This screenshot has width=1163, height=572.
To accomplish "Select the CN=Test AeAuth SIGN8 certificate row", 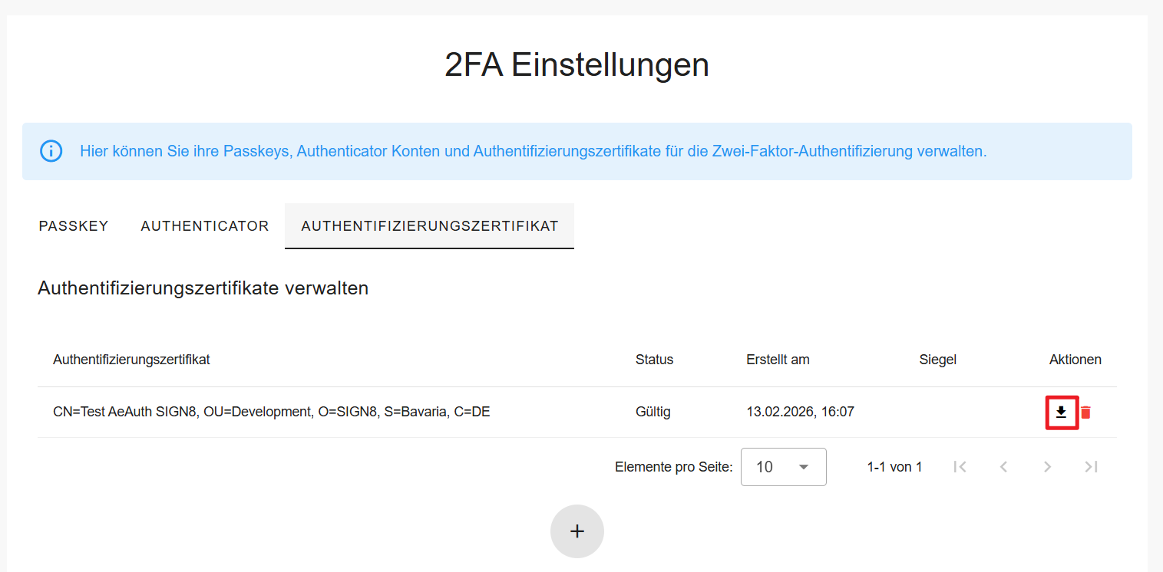I will (271, 413).
